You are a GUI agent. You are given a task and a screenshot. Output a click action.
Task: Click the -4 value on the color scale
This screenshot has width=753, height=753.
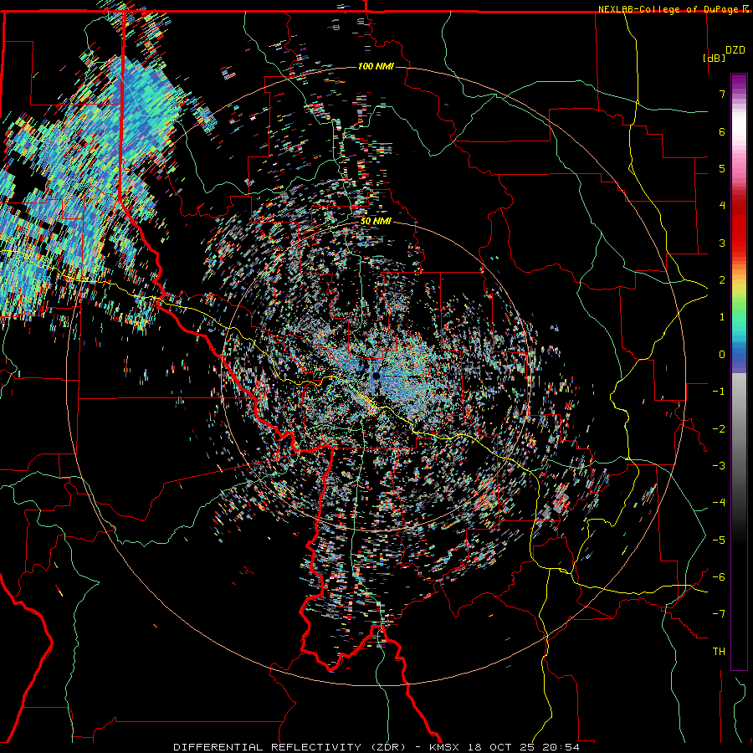click(x=719, y=503)
